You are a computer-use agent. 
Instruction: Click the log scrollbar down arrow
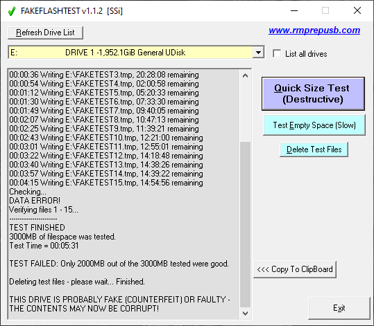click(245, 314)
